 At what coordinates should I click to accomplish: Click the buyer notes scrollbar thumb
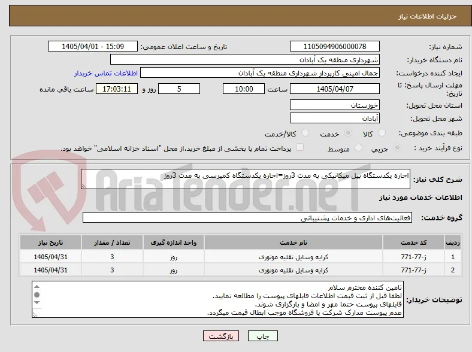click(x=37, y=295)
